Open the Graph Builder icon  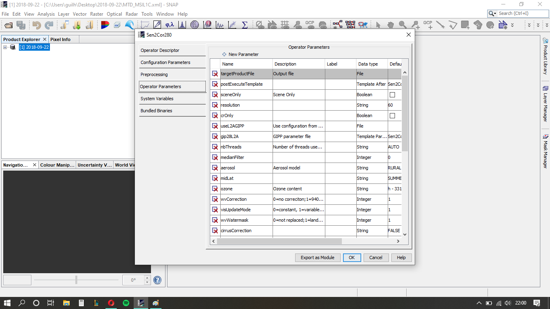[x=337, y=25]
